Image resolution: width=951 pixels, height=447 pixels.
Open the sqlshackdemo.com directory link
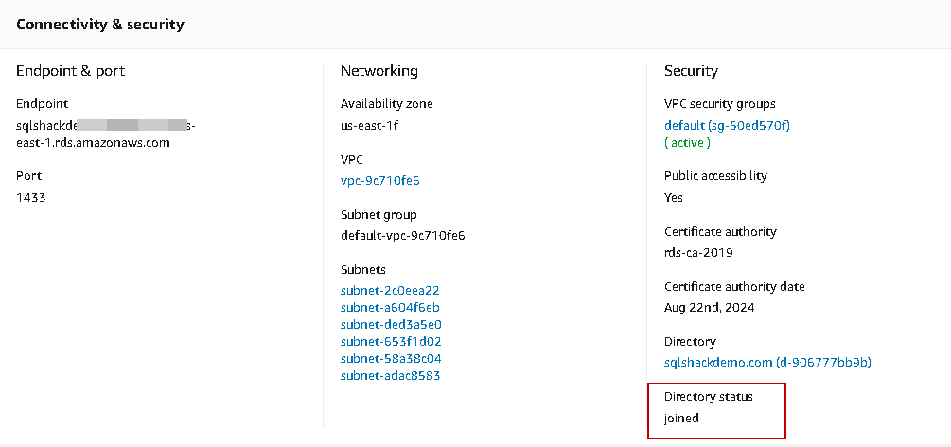point(767,363)
